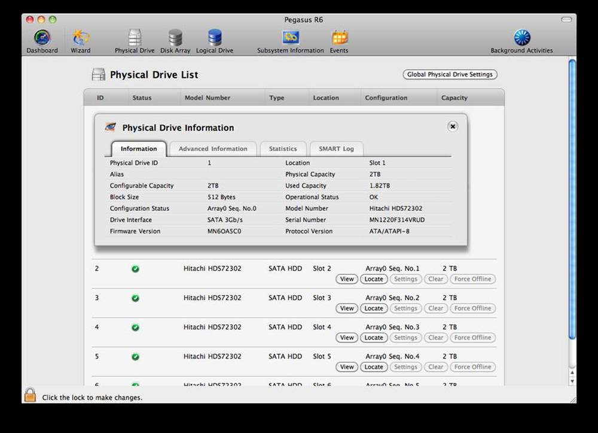View details for drive in Slot 3
Viewport: 598px width, 433px height.
pyautogui.click(x=347, y=308)
